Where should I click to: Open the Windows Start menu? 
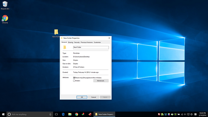(3, 114)
